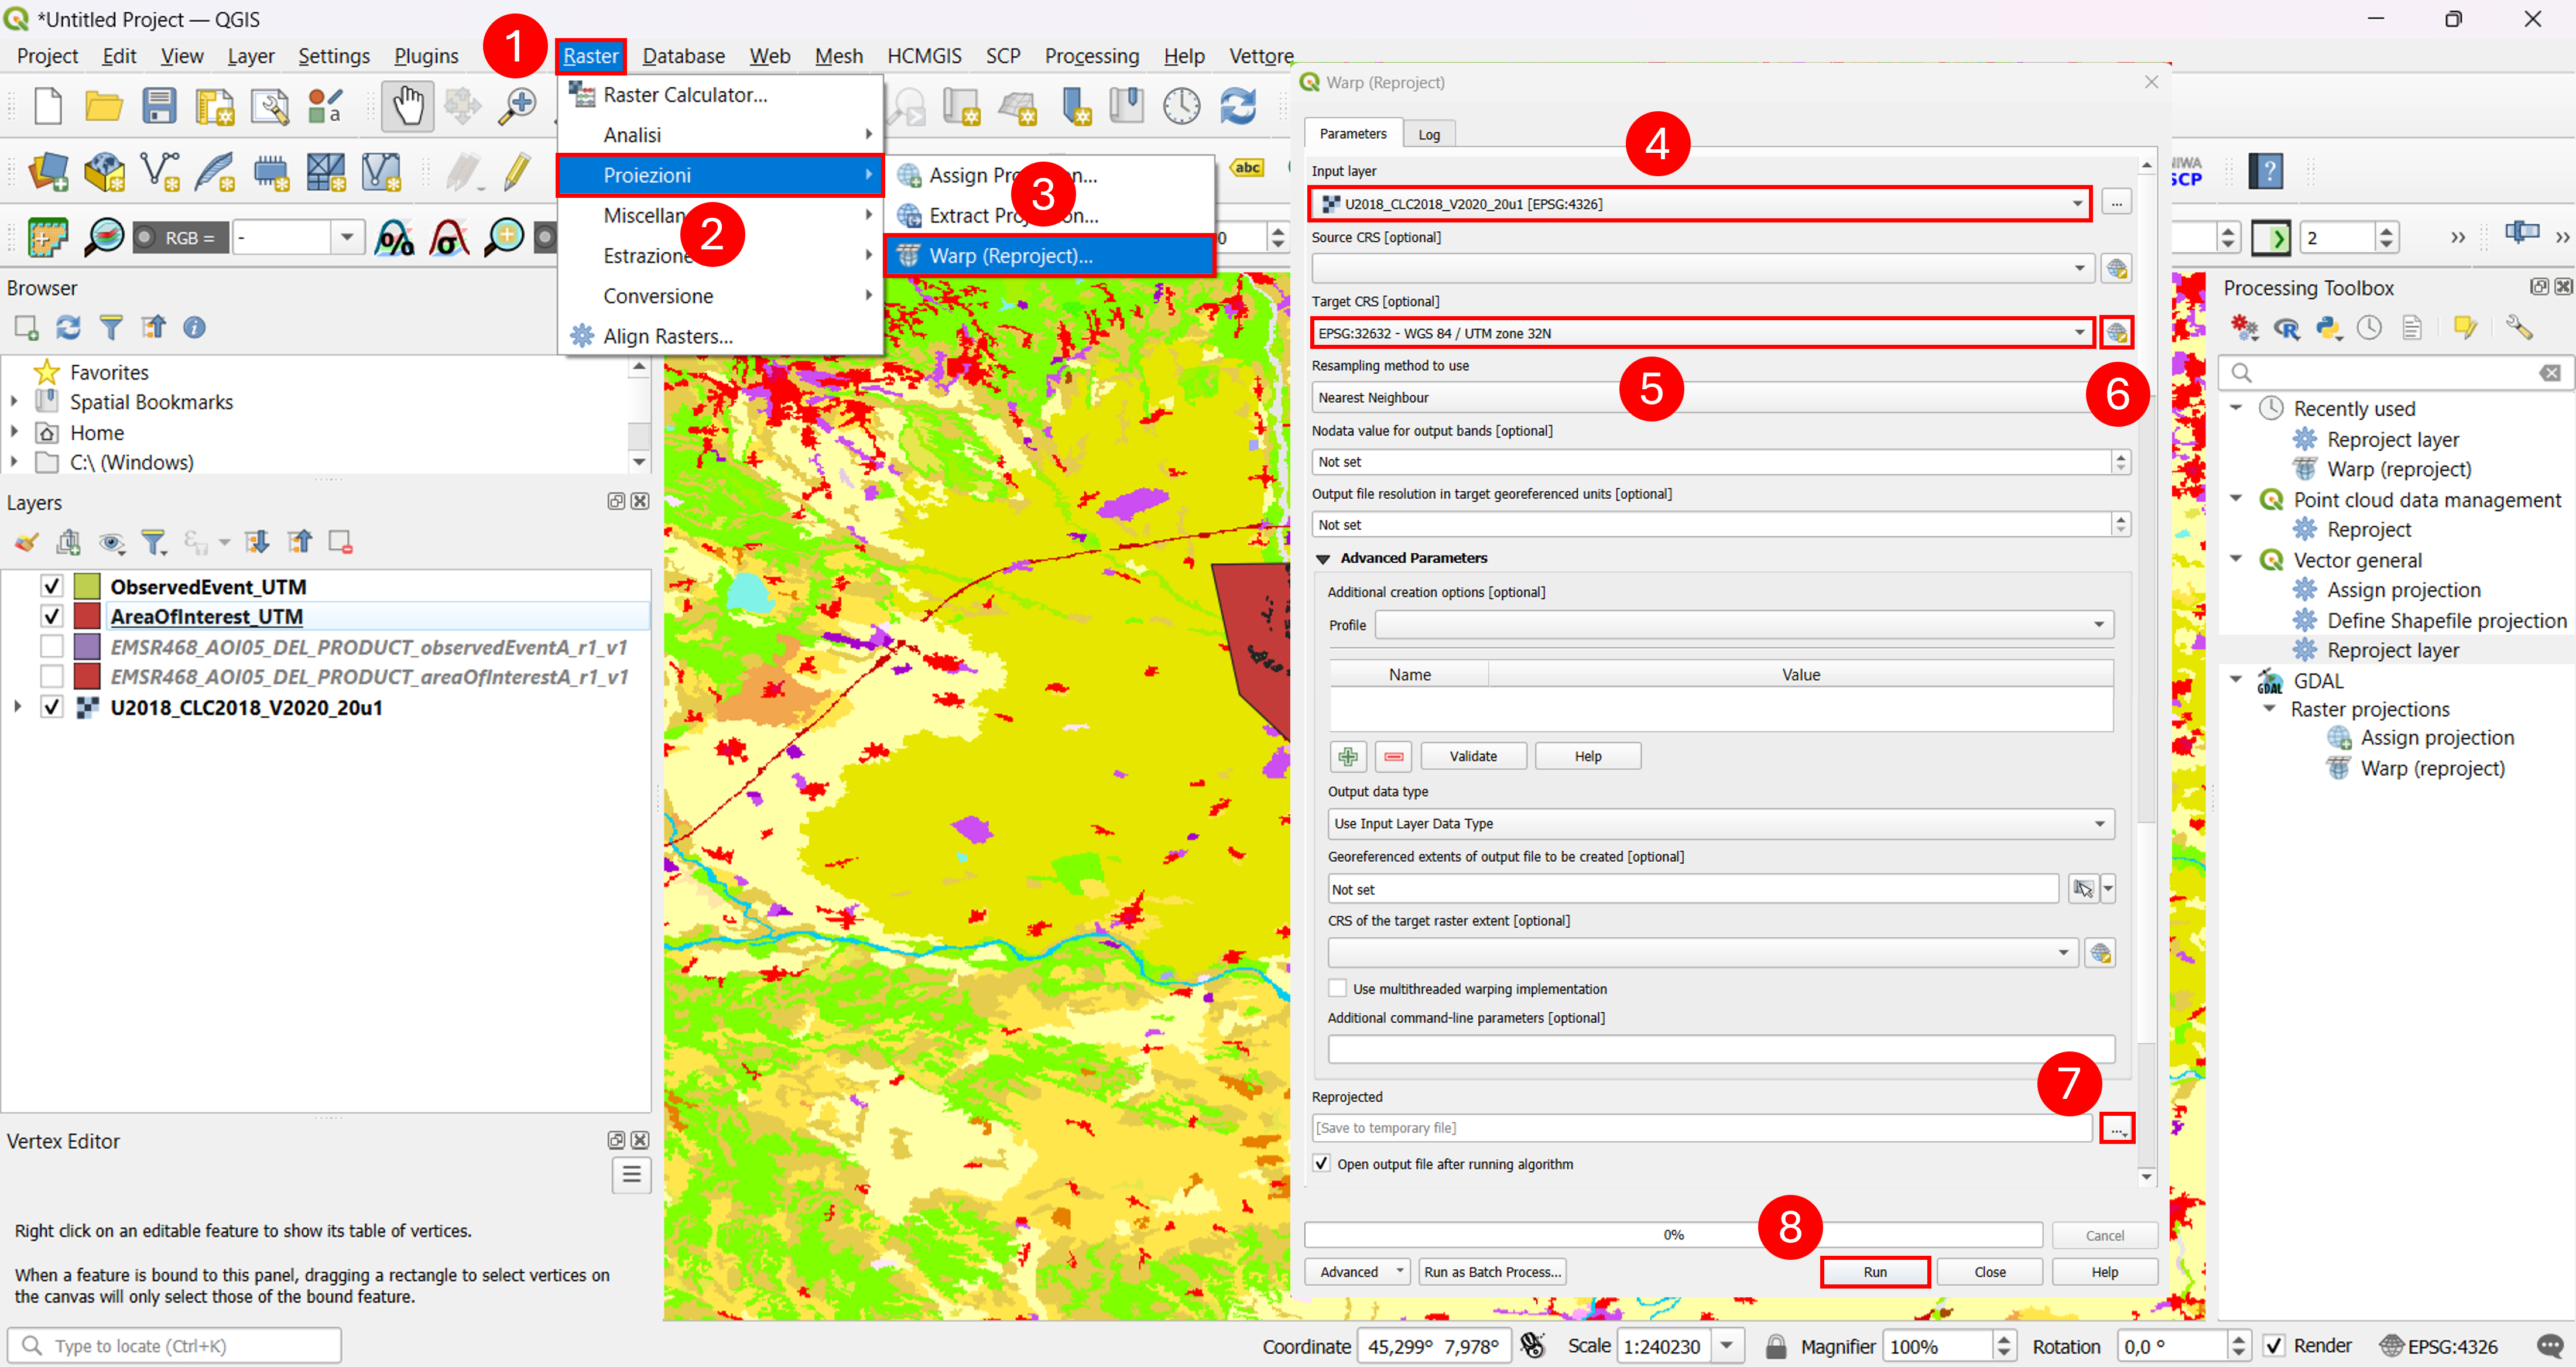The width and height of the screenshot is (2576, 1367).
Task: Click the red swatch of AreaOfInterest_UTM layer
Action: point(87,616)
